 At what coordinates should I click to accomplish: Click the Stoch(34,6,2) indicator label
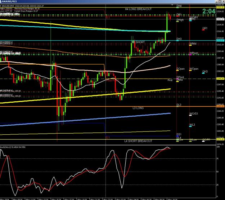click(x=13, y=147)
